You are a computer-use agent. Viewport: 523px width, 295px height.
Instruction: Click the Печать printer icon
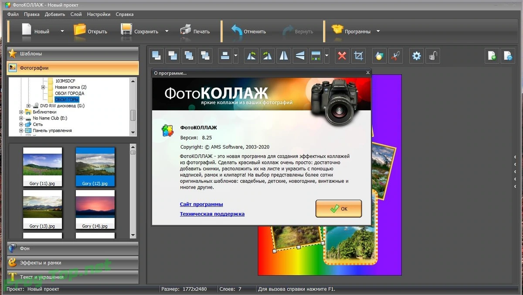click(185, 30)
